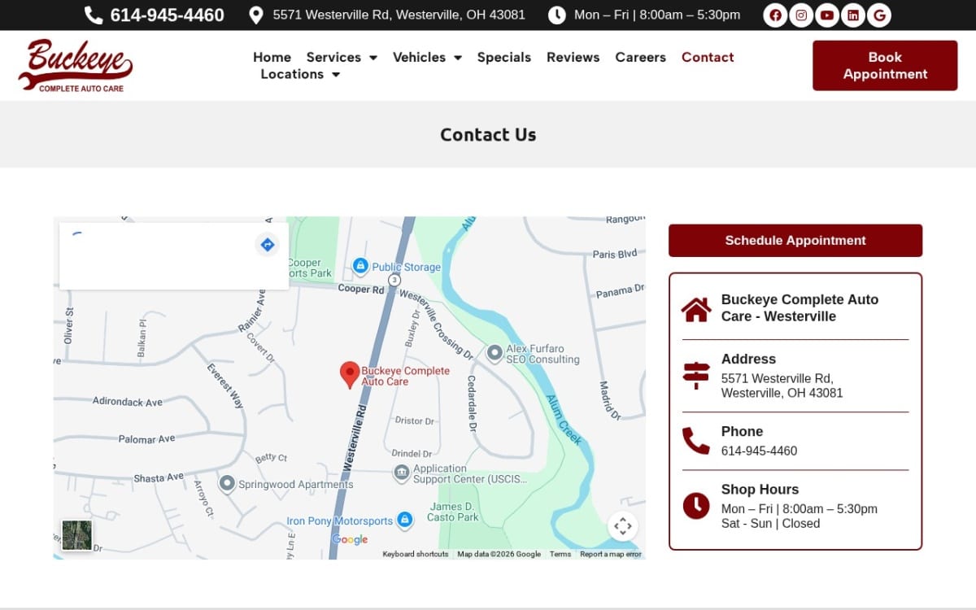Image resolution: width=976 pixels, height=610 pixels.
Task: Click the Map data ©2026 Google text
Action: [499, 554]
